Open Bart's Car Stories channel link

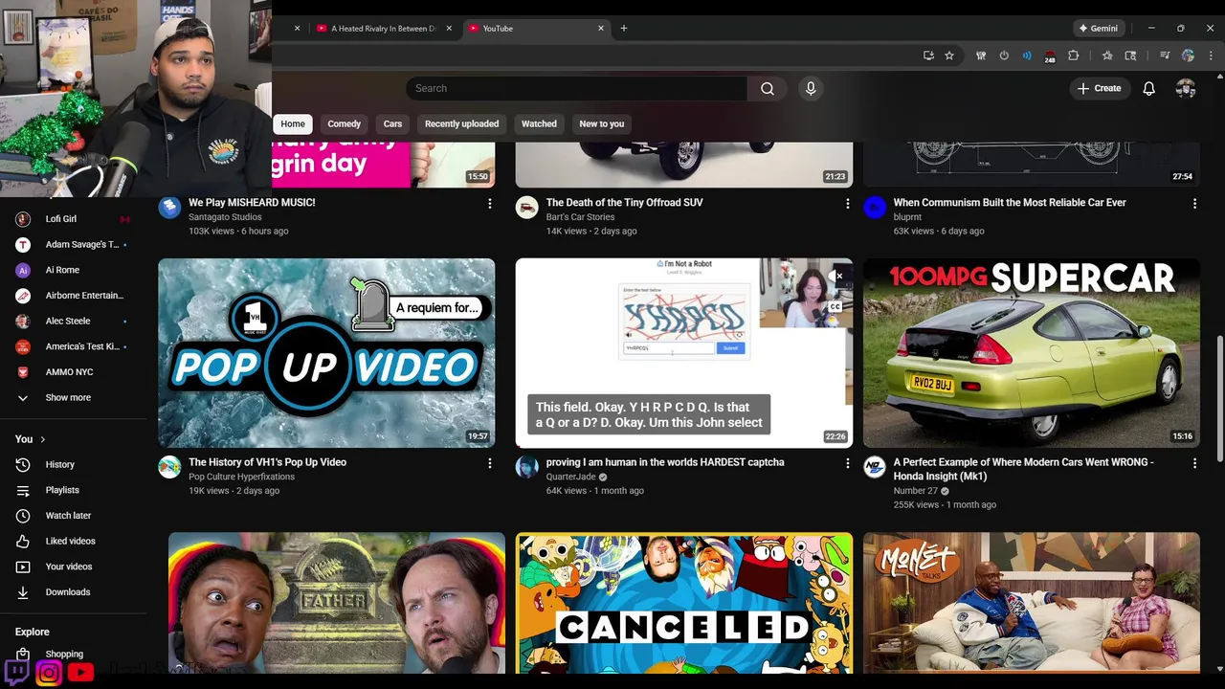[580, 217]
